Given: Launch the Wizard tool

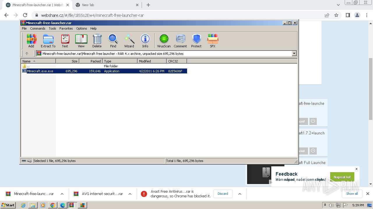Looking at the screenshot, I should (x=129, y=41).
